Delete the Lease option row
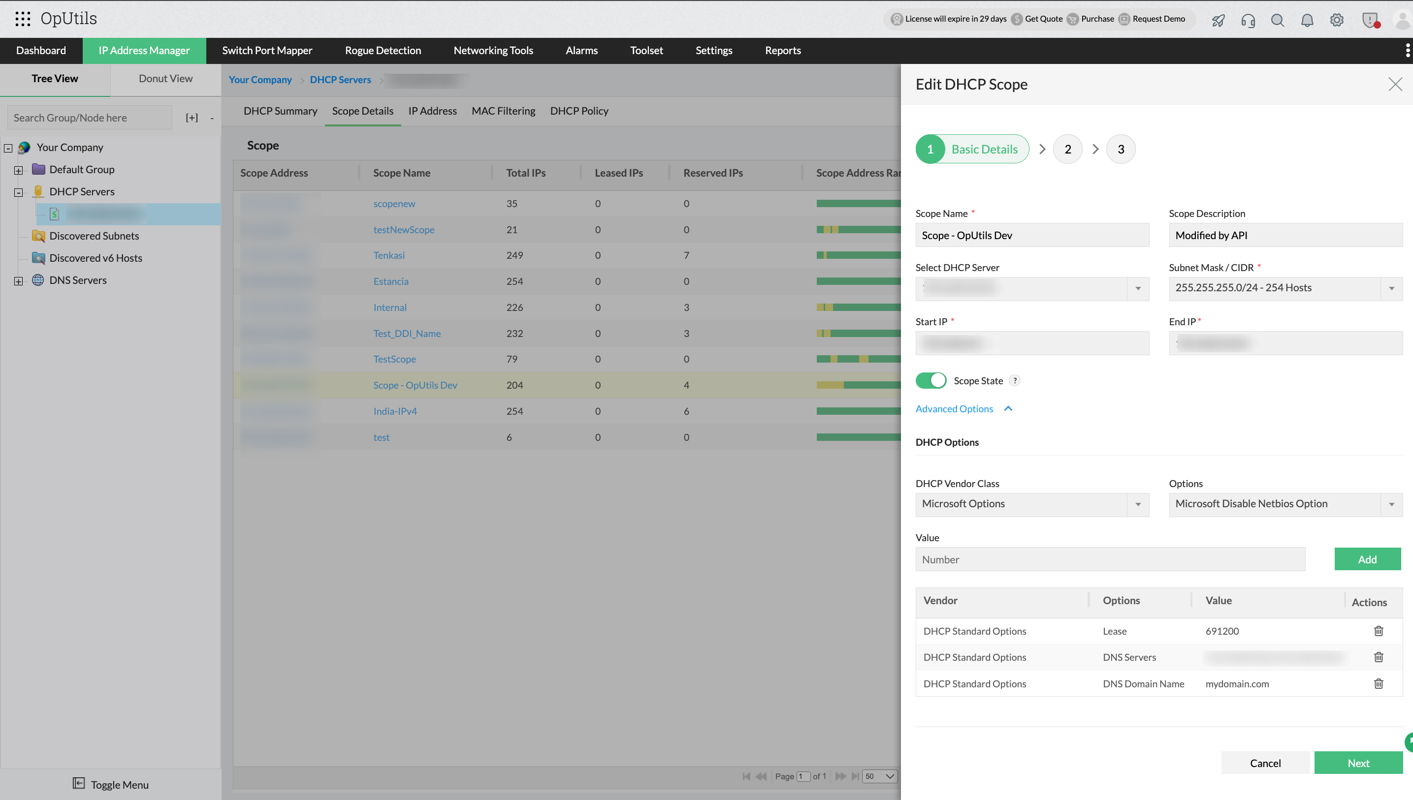 1379,631
